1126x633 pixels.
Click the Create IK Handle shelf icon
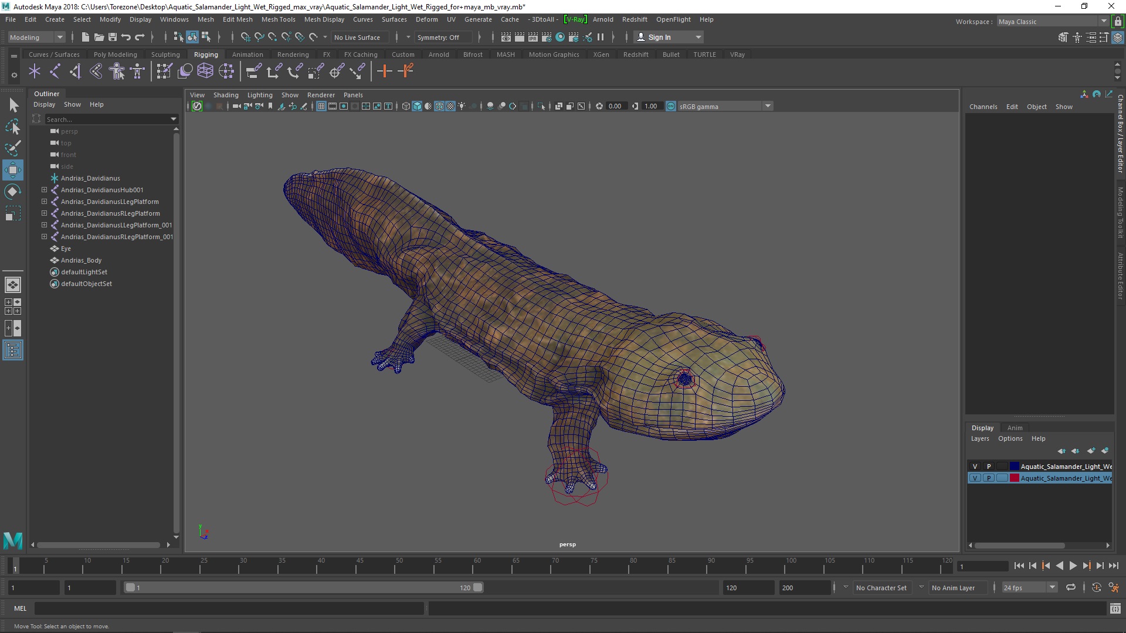pyautogui.click(x=76, y=72)
